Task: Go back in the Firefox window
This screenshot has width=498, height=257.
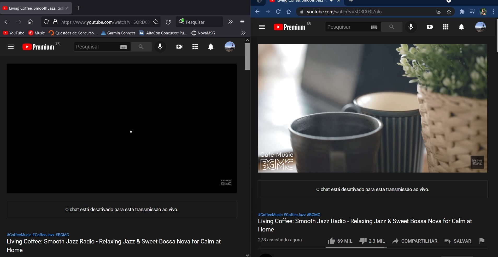Action: (x=7, y=22)
